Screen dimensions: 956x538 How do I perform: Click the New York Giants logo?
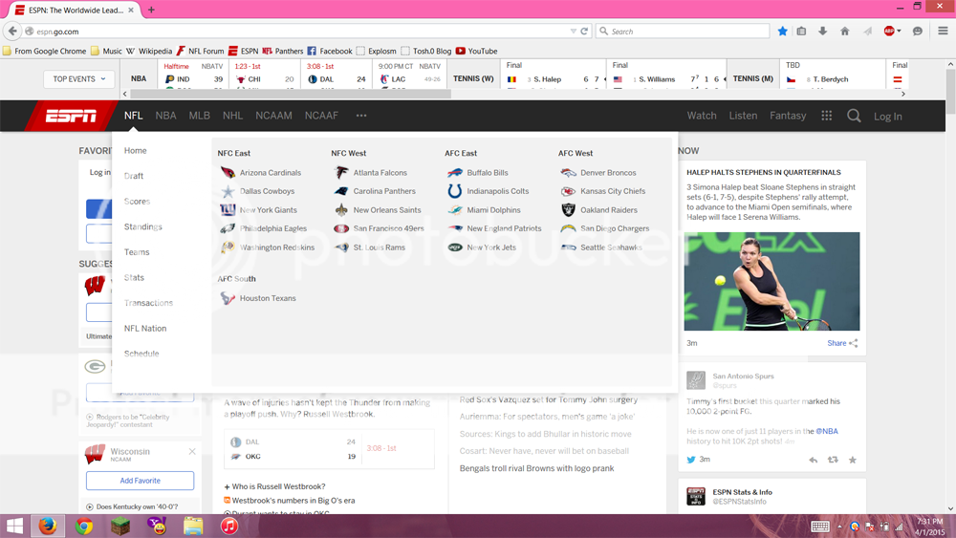tap(228, 209)
